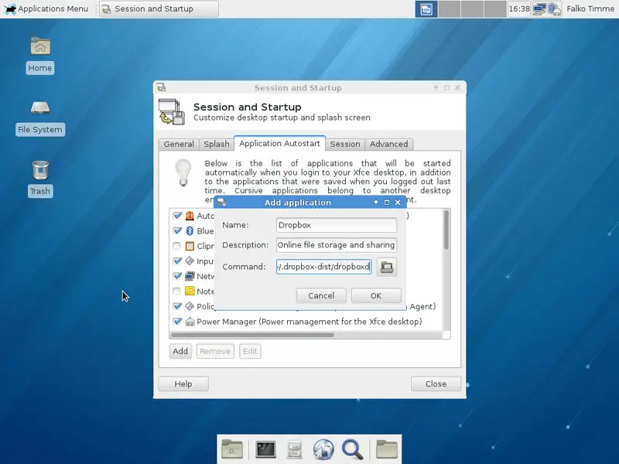Click the yellow notes icon in the list
Screen dimensions: 619x464
[190, 292]
